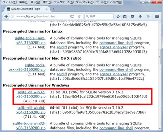Download sqlite-tools-osx-x86-3160200.zip
Image resolution: width=163 pixels, height=132 pixels.
pyautogui.click(x=27, y=67)
